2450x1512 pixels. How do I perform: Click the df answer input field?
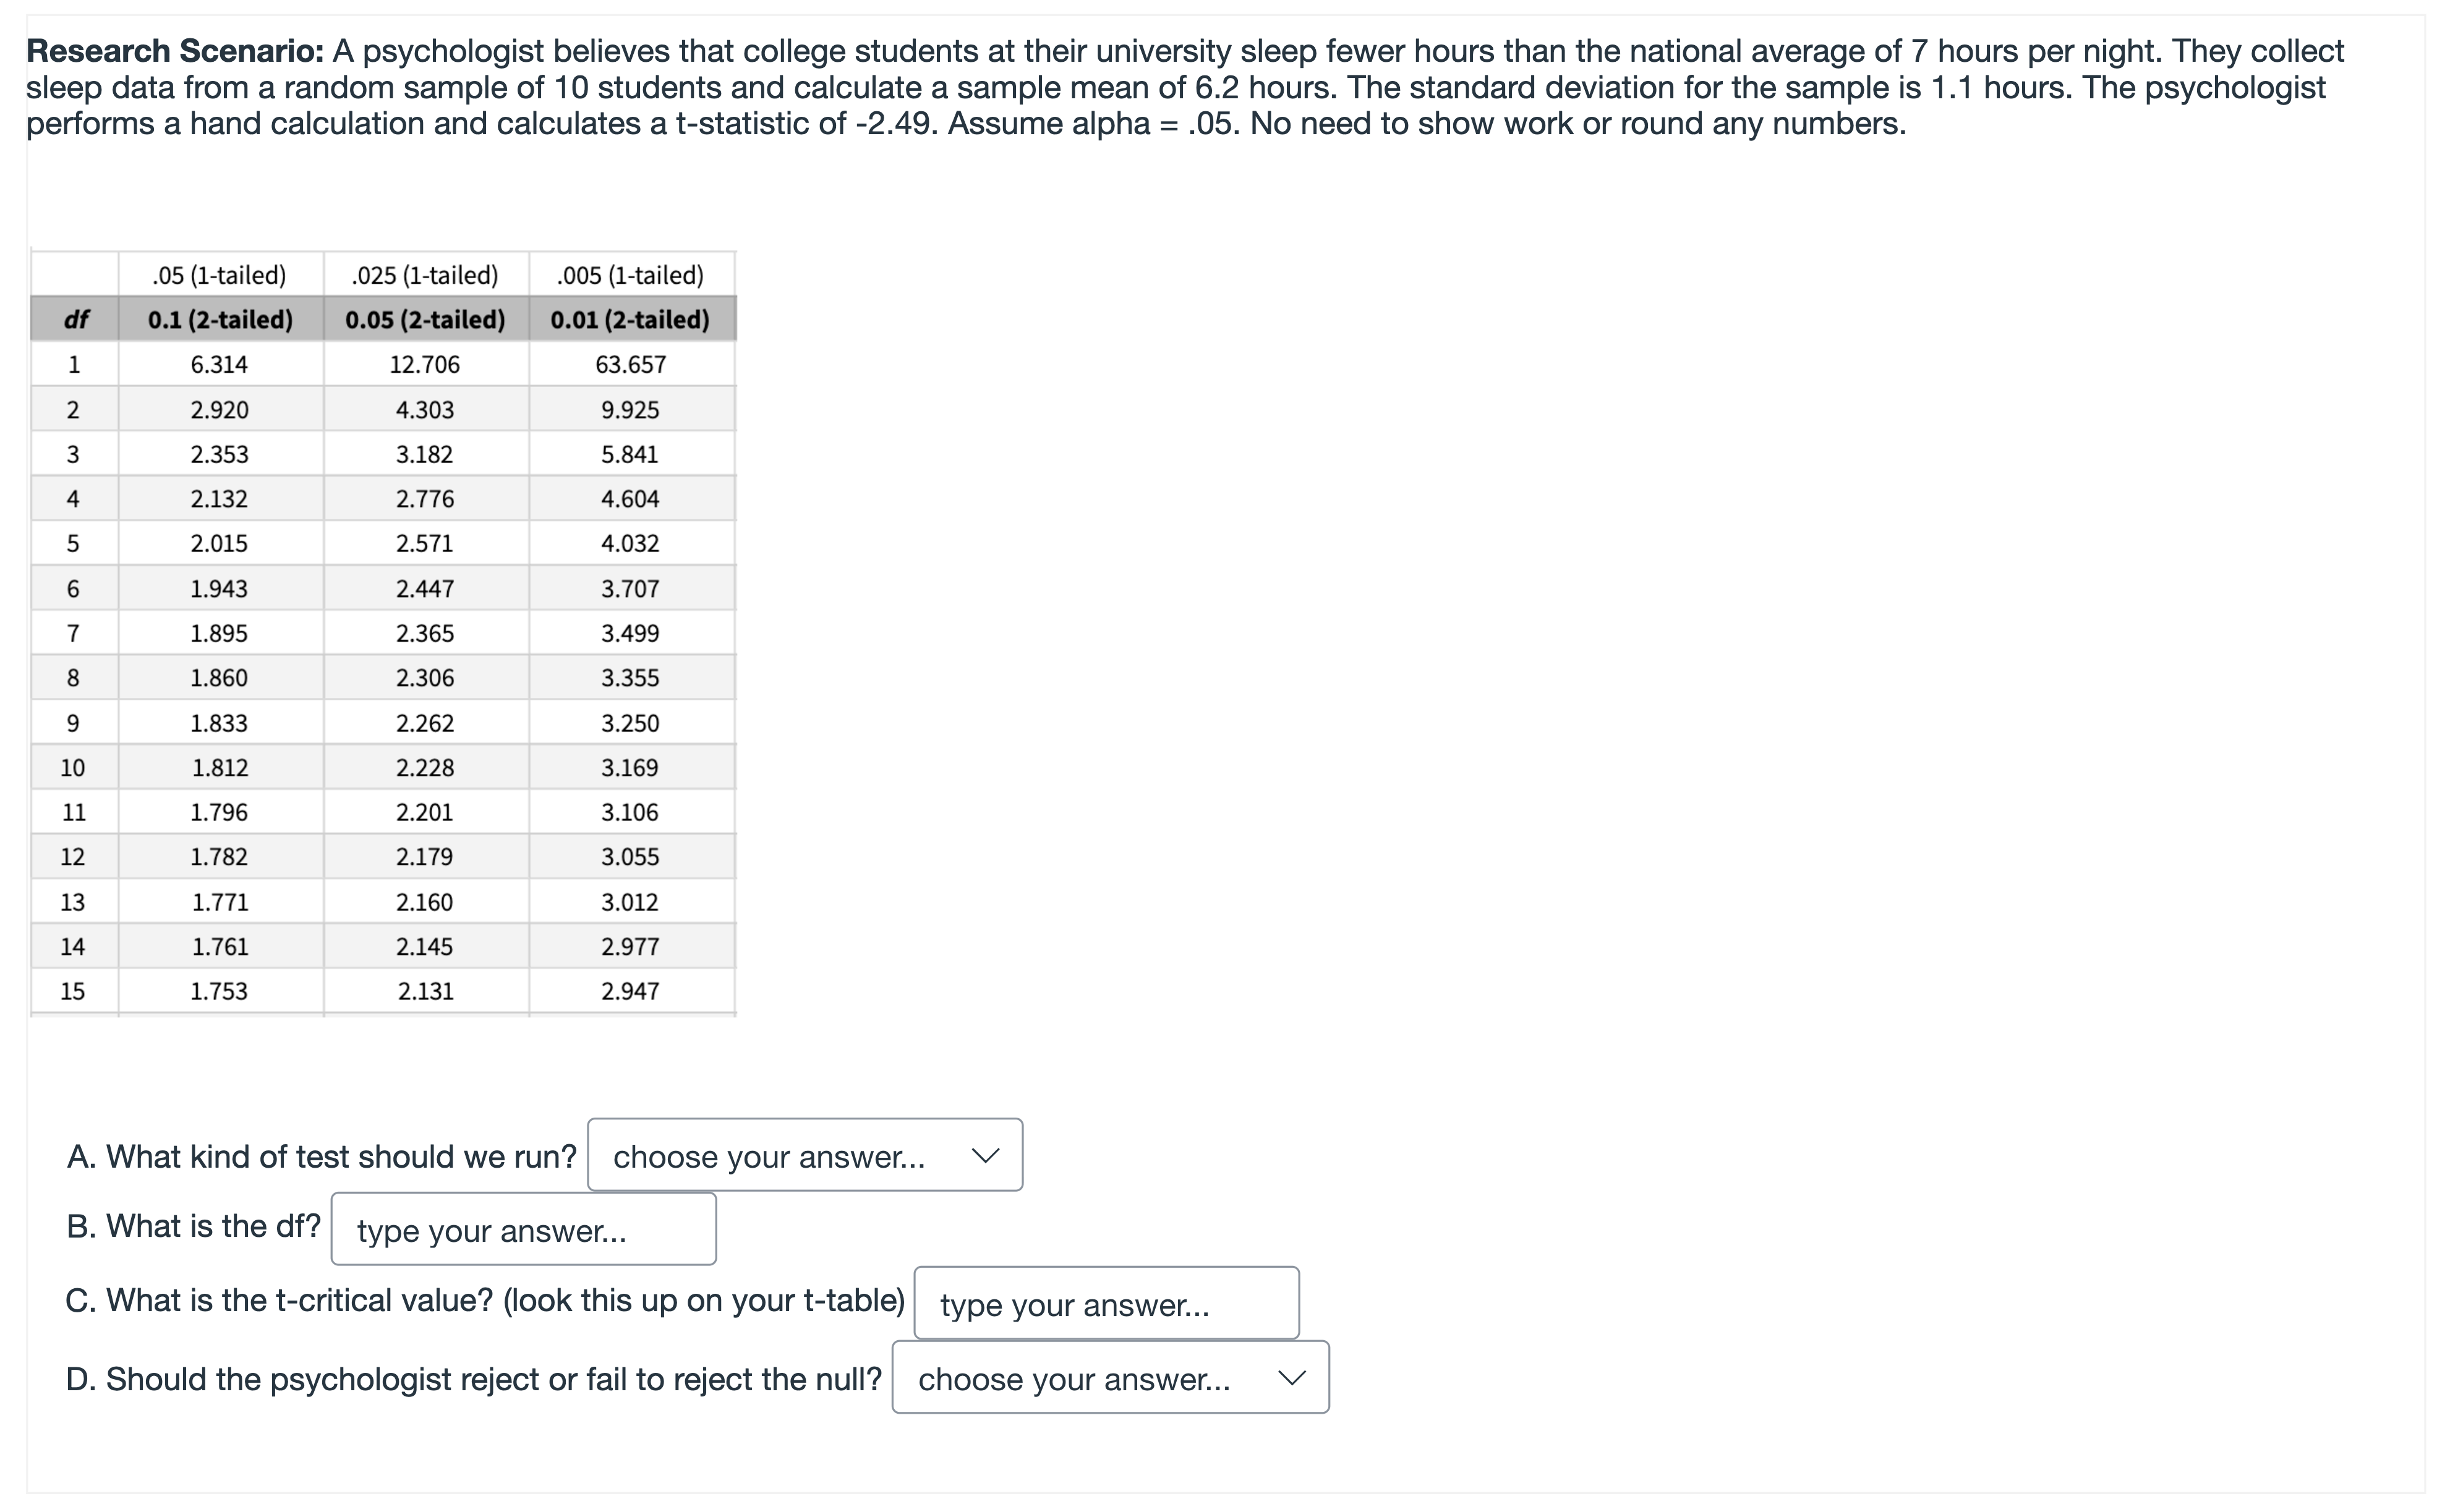coord(523,1229)
